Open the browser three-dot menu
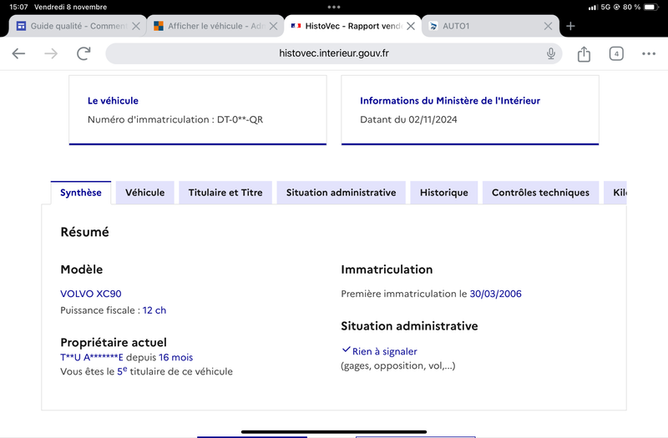668x438 pixels. (649, 53)
